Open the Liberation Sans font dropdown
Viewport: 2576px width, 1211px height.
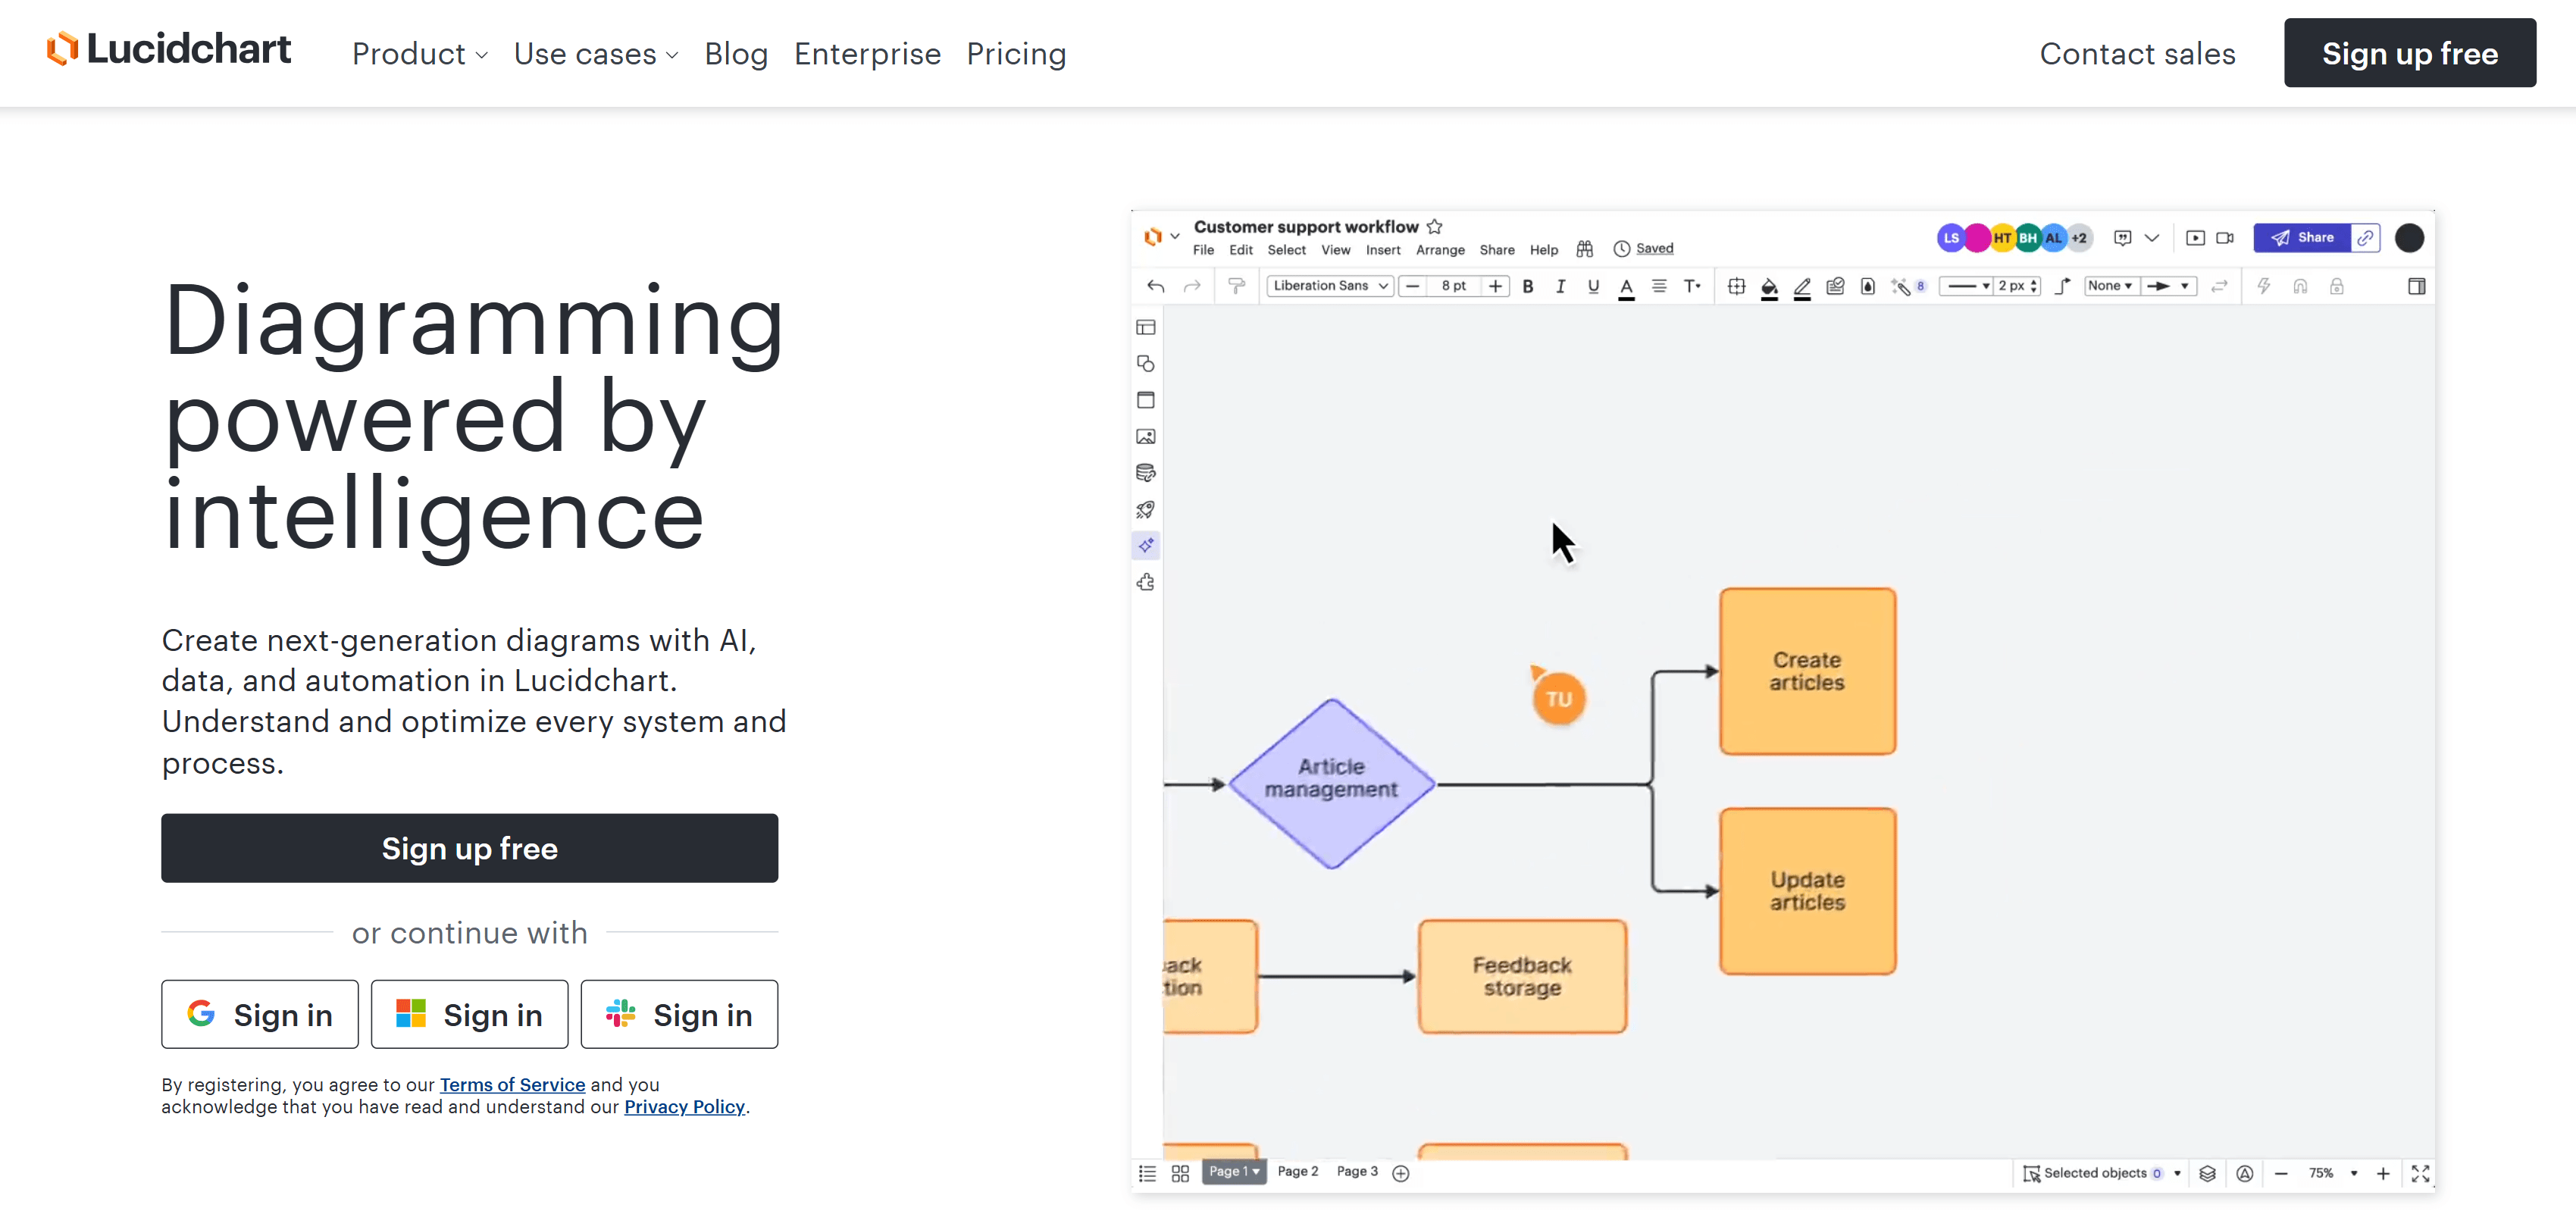click(x=1329, y=286)
